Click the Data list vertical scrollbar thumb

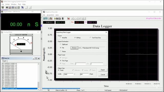tap(38, 85)
